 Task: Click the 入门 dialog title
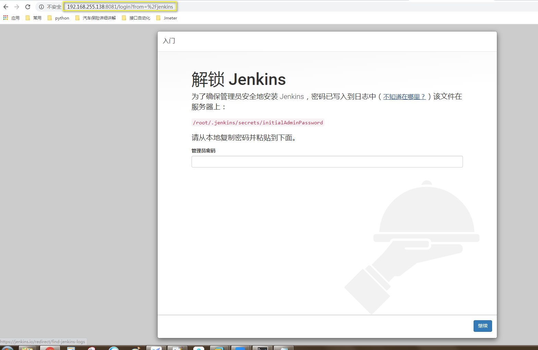[x=169, y=41]
